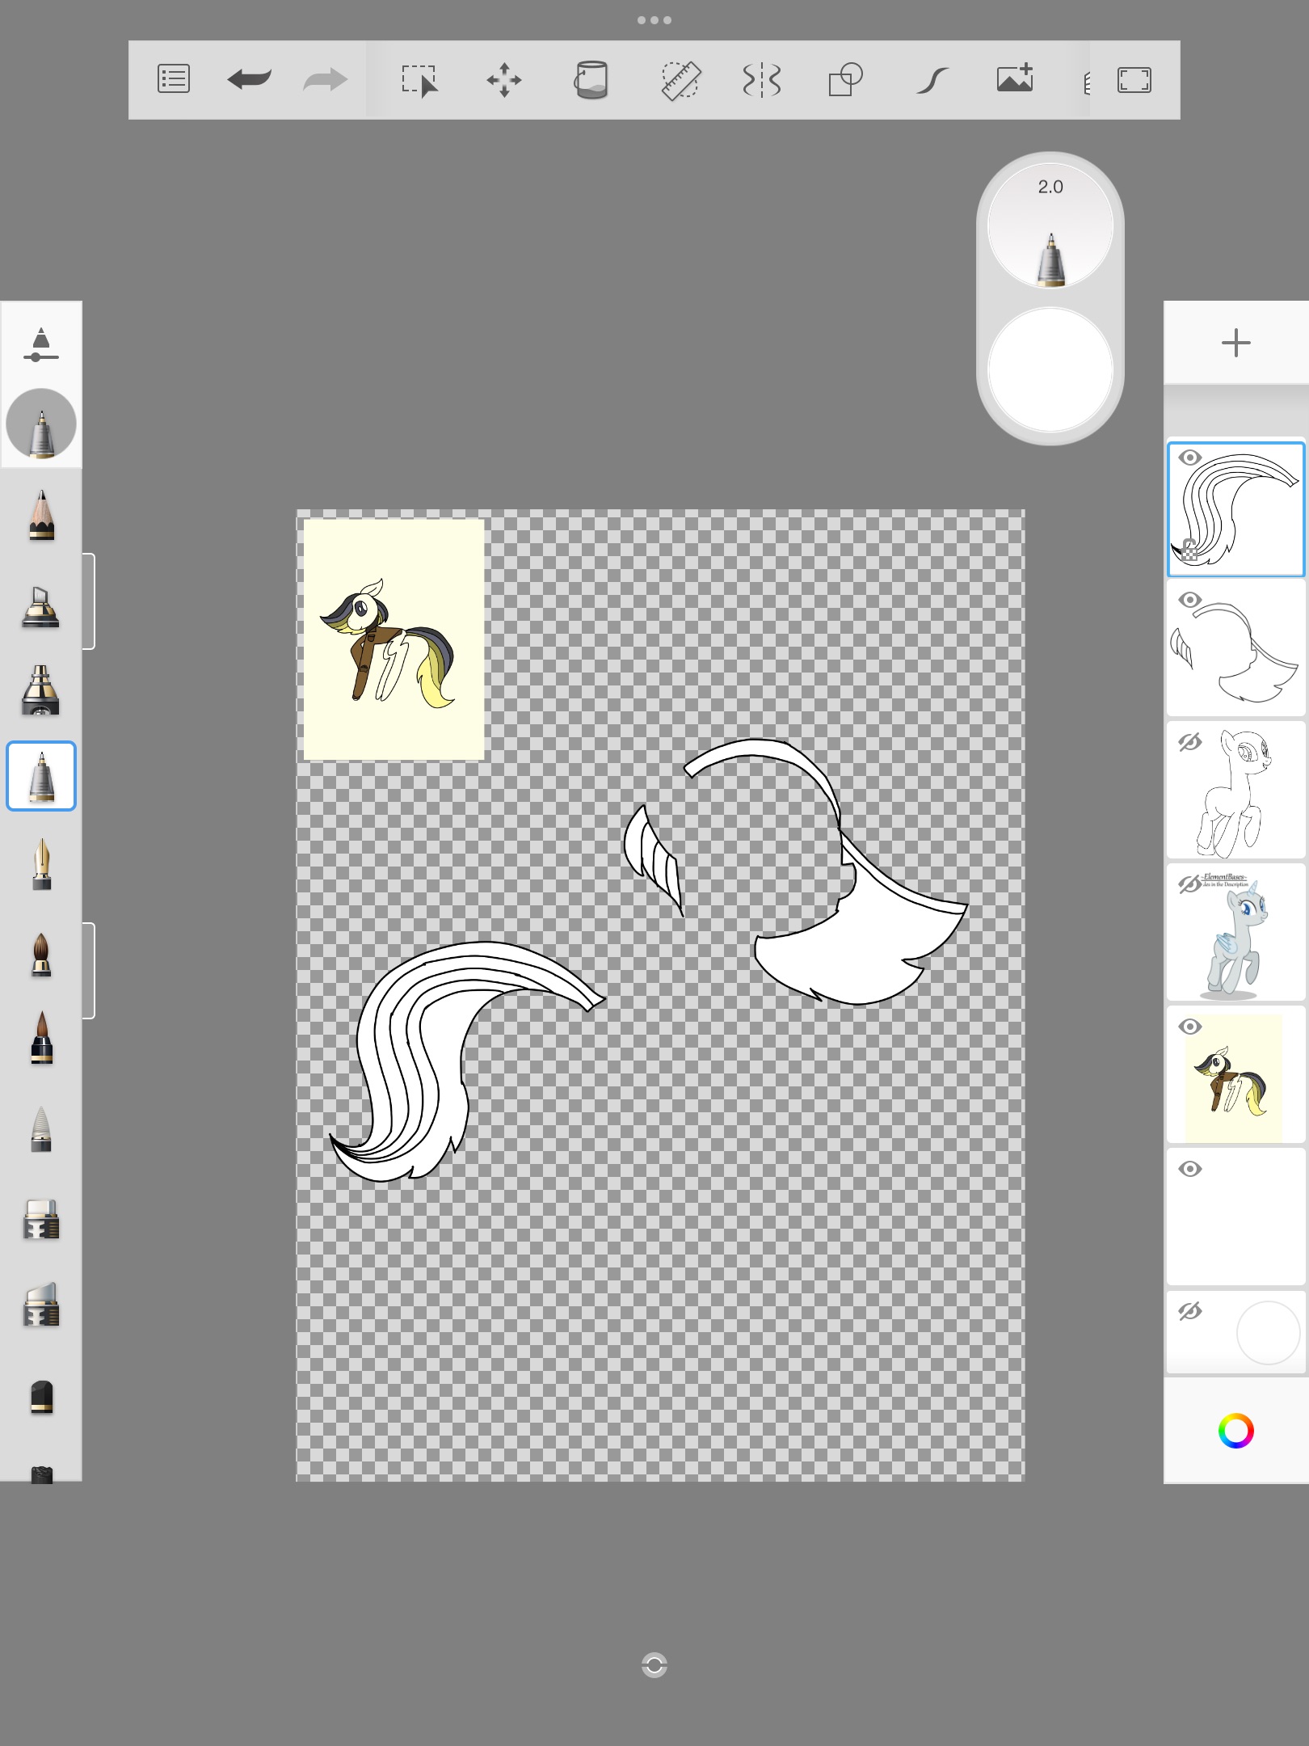This screenshot has width=1309, height=1746.
Task: Tap the current brush gray circle
Action: tap(41, 424)
